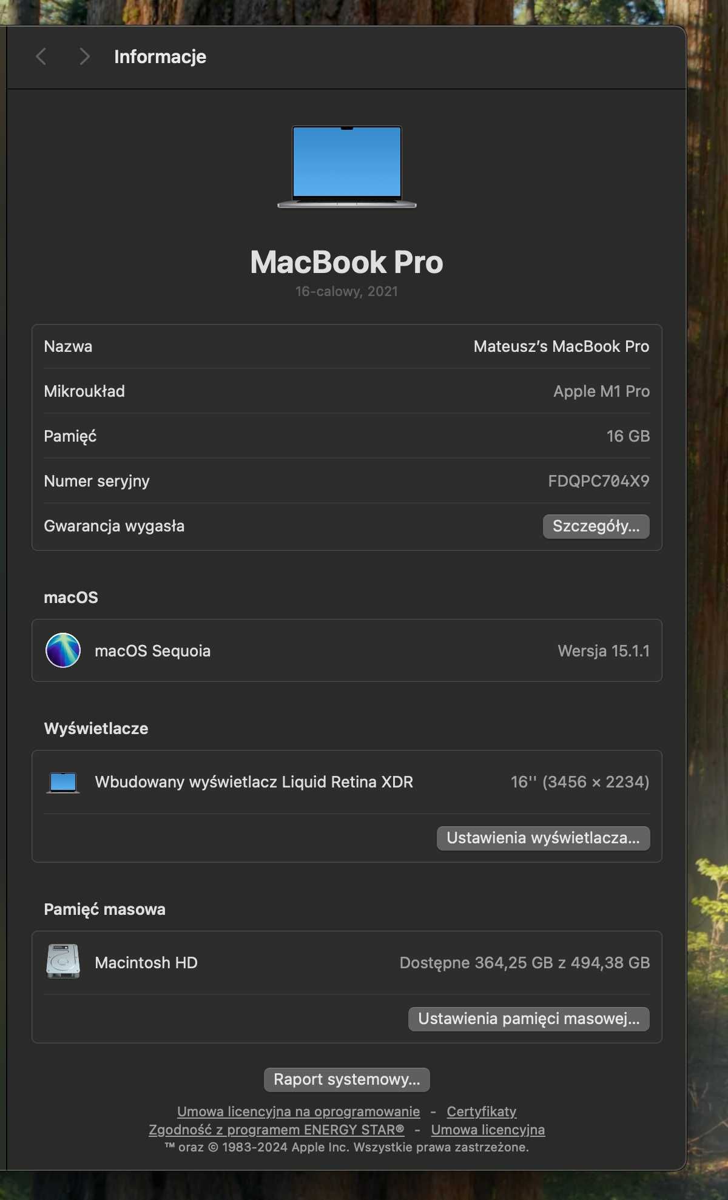The height and width of the screenshot is (1200, 728).
Task: Click the Macintosh HD label
Action: point(146,963)
